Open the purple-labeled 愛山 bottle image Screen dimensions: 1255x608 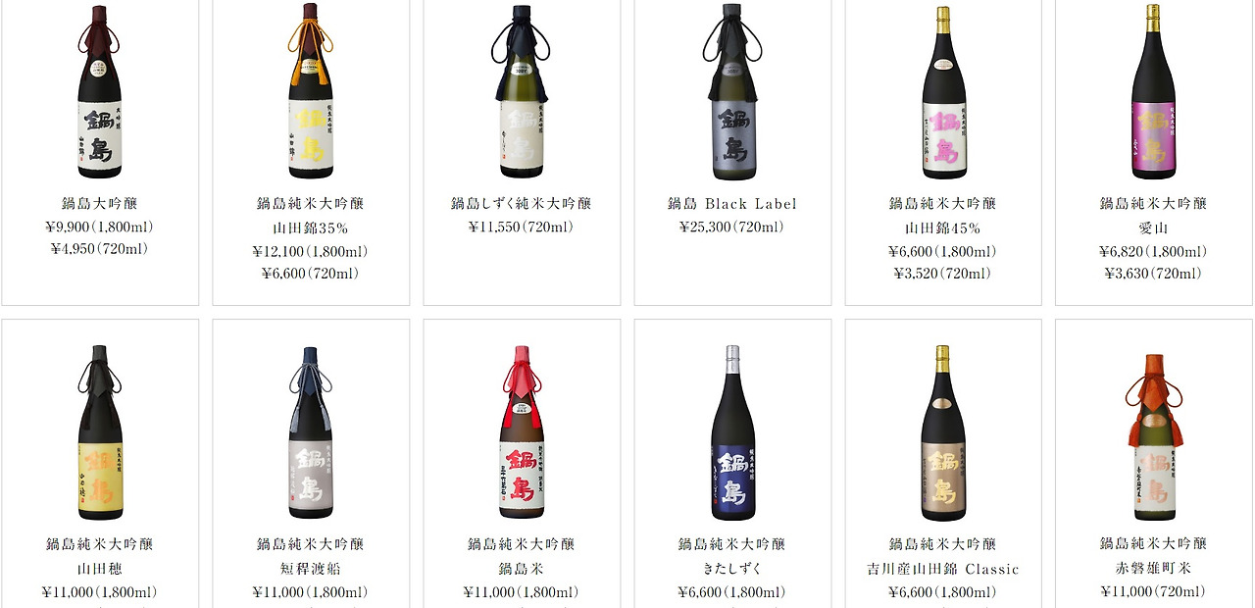[1154, 92]
